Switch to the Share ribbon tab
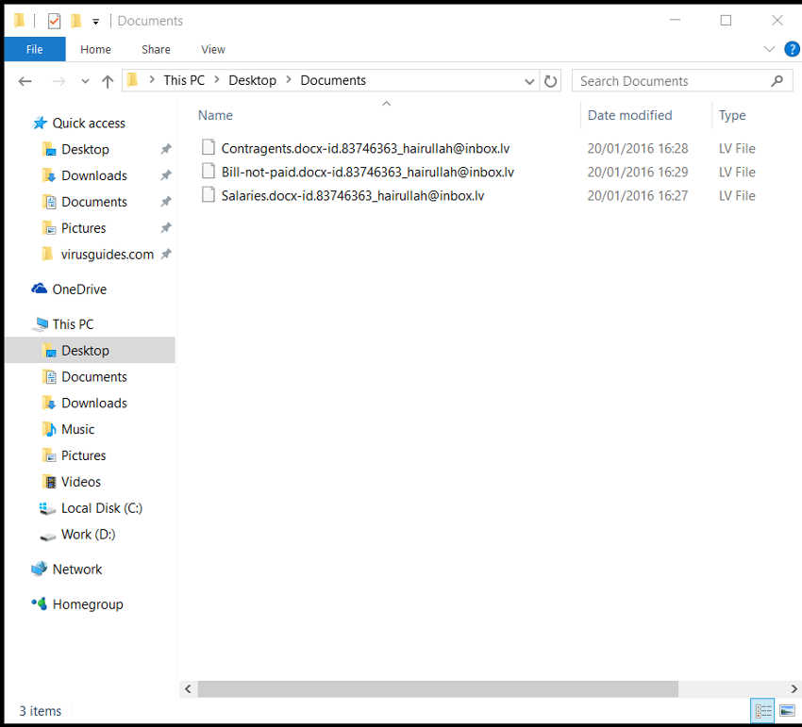The width and height of the screenshot is (802, 727). (156, 49)
